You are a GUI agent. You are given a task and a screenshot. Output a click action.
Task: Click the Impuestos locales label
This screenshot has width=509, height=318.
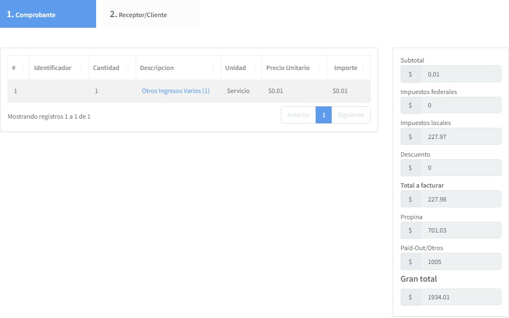[x=426, y=123]
